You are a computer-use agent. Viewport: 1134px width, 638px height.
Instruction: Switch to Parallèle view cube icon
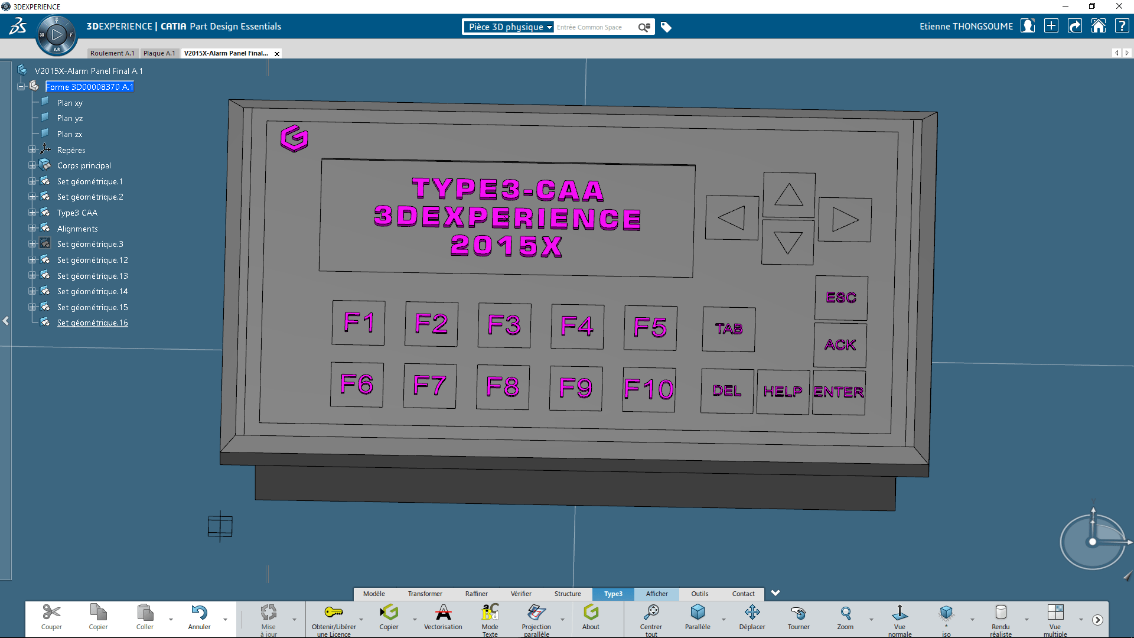(698, 612)
